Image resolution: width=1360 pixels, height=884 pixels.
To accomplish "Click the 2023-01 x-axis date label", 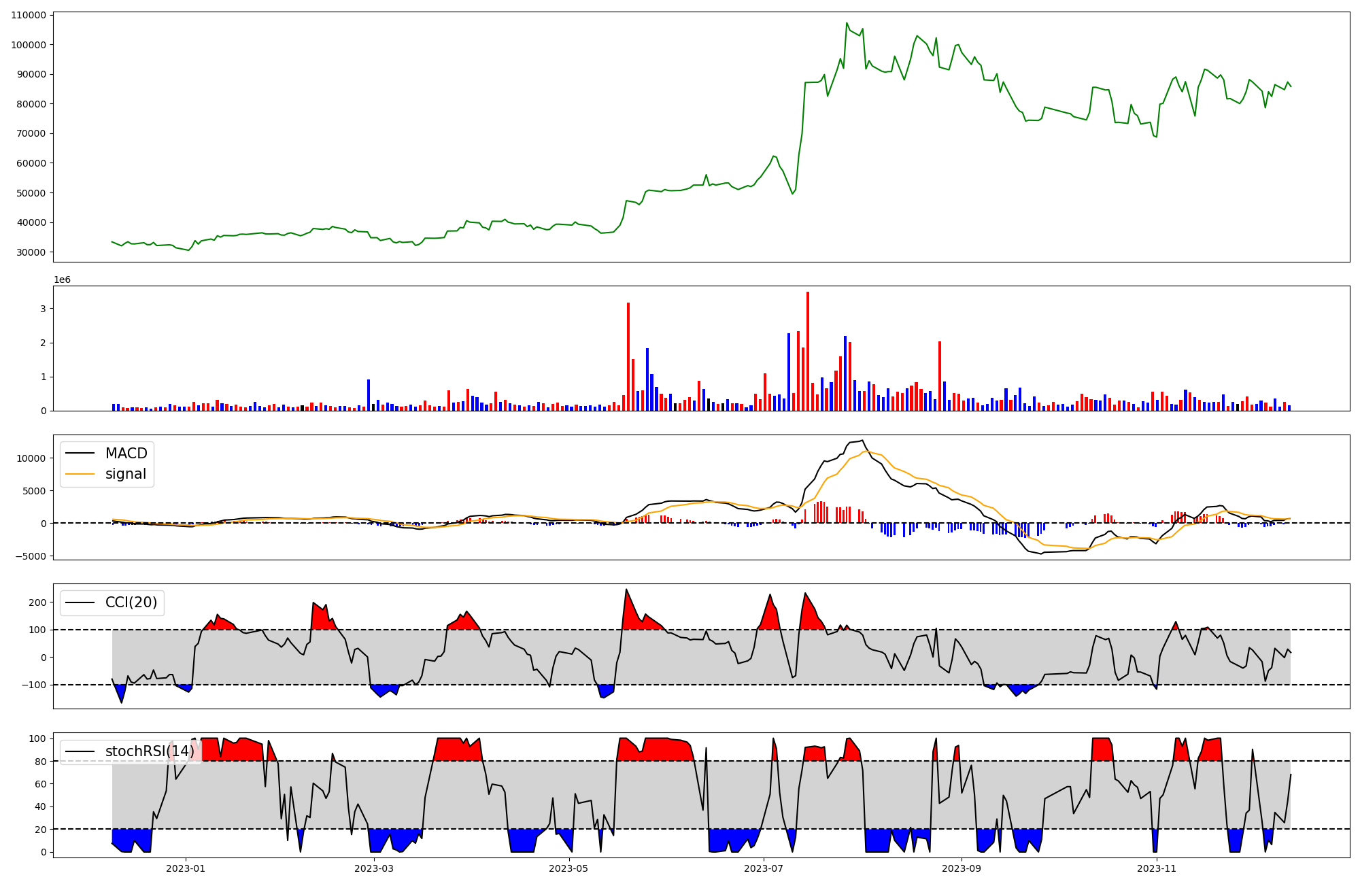I will (185, 868).
